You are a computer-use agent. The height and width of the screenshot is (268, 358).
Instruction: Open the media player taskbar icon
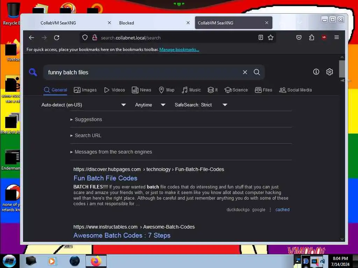pyautogui.click(x=52, y=261)
